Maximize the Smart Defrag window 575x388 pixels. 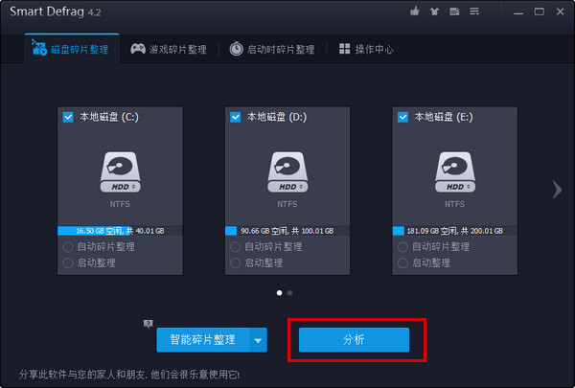[x=539, y=11]
